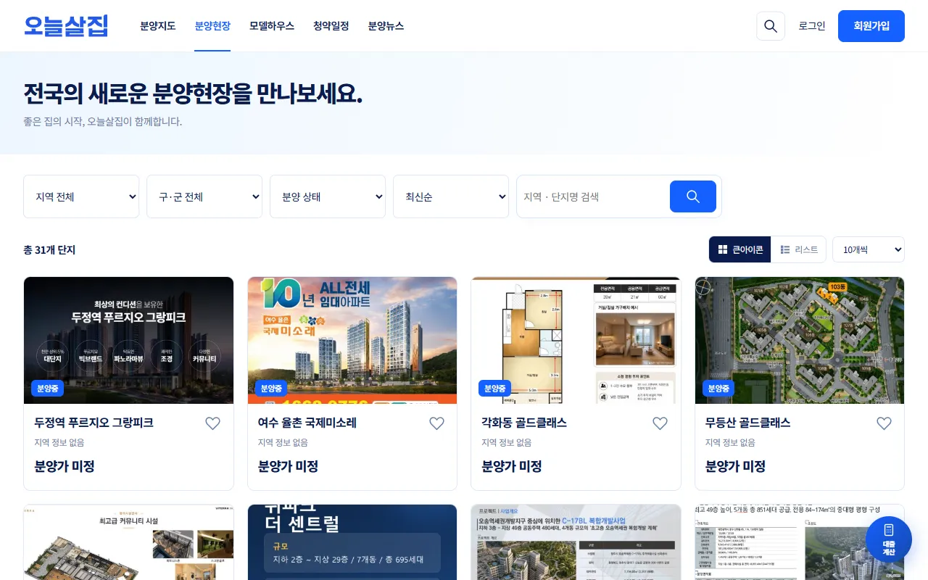Favorite 두정역 푸르지오 그랑피크 with heart icon
The image size is (928, 580).
212,423
